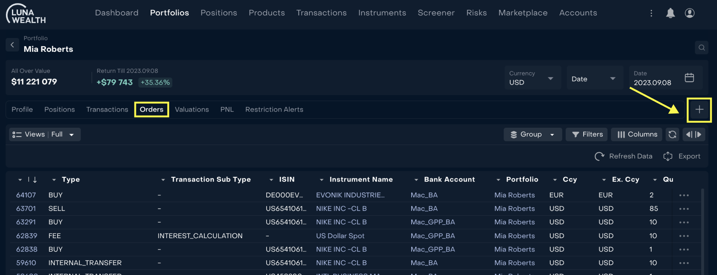This screenshot has width=717, height=275.
Task: Click the Date field showing 2023.09.08
Action: click(x=666, y=78)
